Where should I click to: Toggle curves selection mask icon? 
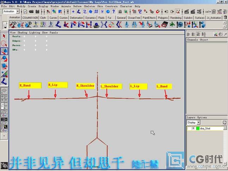85,12
